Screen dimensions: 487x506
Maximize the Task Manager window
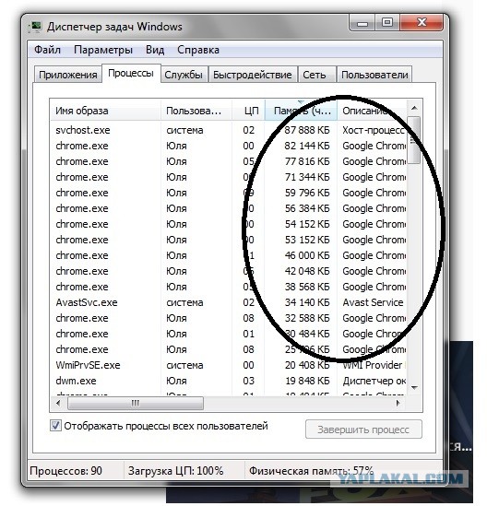pos(386,24)
